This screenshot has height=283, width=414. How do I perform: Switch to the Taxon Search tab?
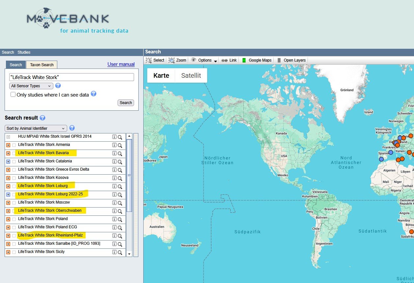pos(42,65)
